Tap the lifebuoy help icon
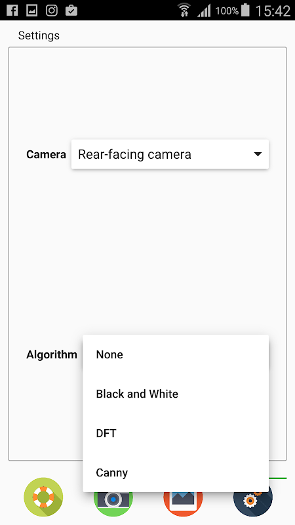 click(43, 497)
